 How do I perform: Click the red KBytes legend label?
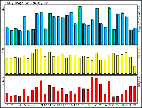(x=139, y=82)
